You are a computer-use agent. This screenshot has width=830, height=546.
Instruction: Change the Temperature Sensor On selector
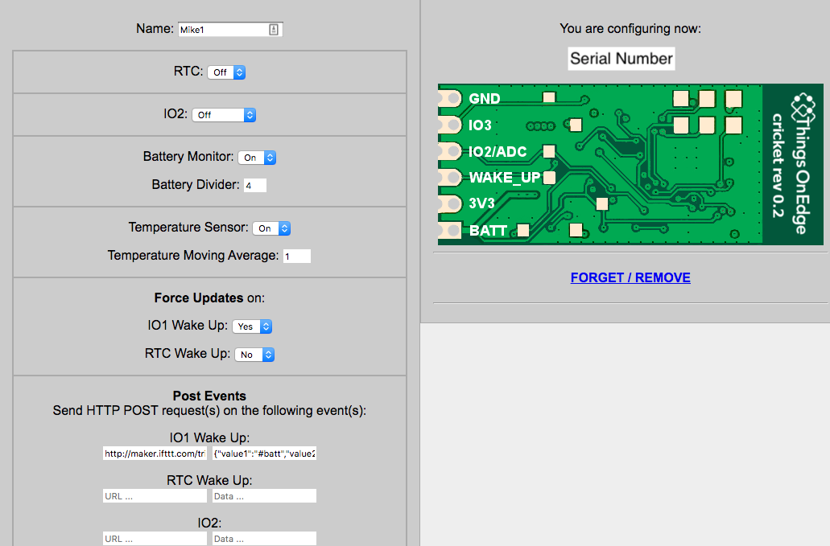pyautogui.click(x=271, y=228)
